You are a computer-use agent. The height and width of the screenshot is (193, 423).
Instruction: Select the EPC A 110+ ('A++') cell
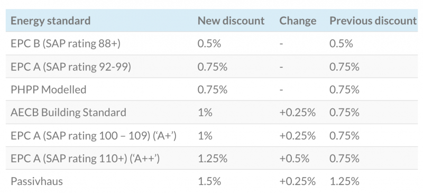tap(85, 159)
